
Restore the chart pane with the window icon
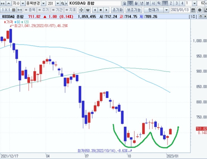(x=201, y=17)
